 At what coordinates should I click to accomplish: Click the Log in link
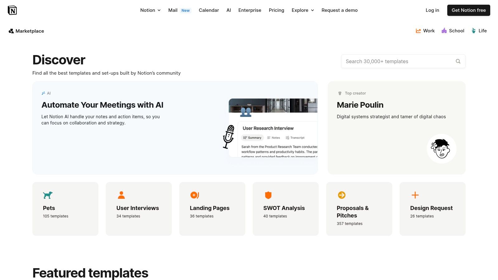[x=432, y=10]
